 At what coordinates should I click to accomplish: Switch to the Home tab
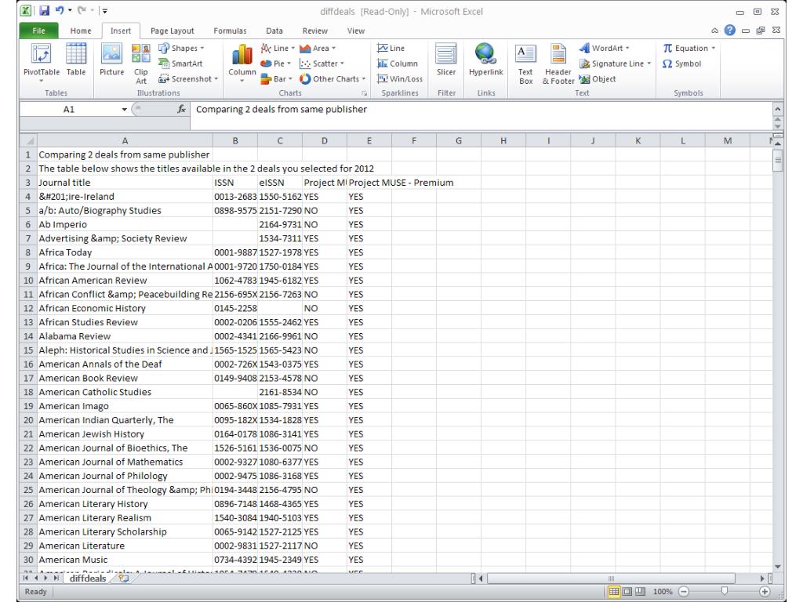[81, 31]
